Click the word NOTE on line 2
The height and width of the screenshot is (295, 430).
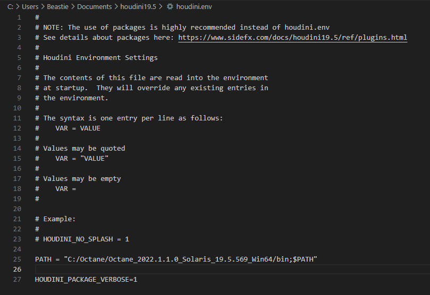click(x=54, y=28)
